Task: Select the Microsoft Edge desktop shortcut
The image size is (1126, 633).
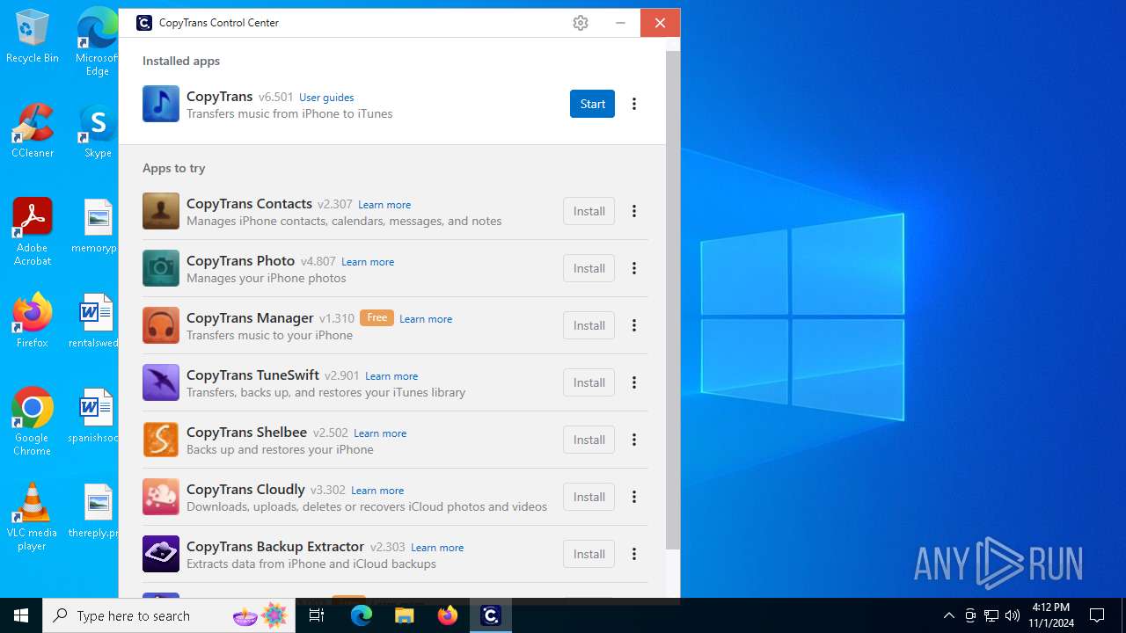Action: click(x=98, y=42)
